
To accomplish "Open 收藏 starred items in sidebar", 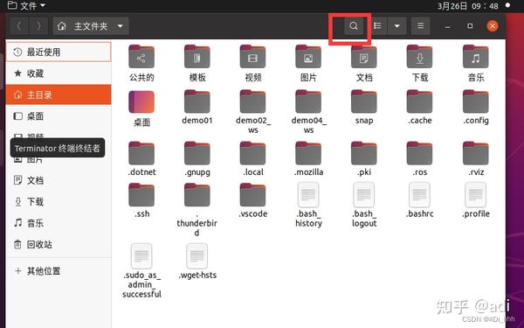I will 59,73.
